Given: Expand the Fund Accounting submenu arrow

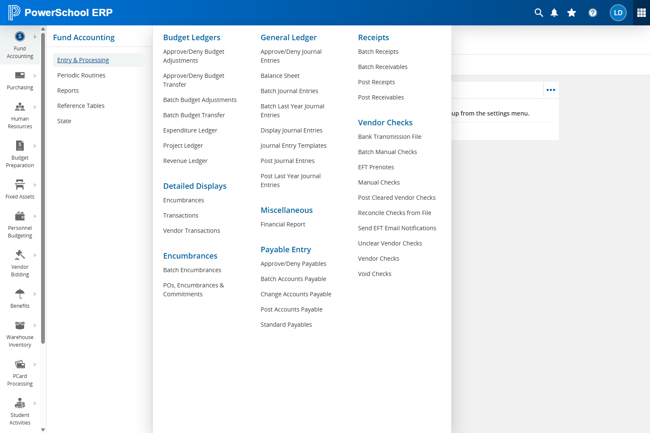Looking at the screenshot, I should pos(35,37).
